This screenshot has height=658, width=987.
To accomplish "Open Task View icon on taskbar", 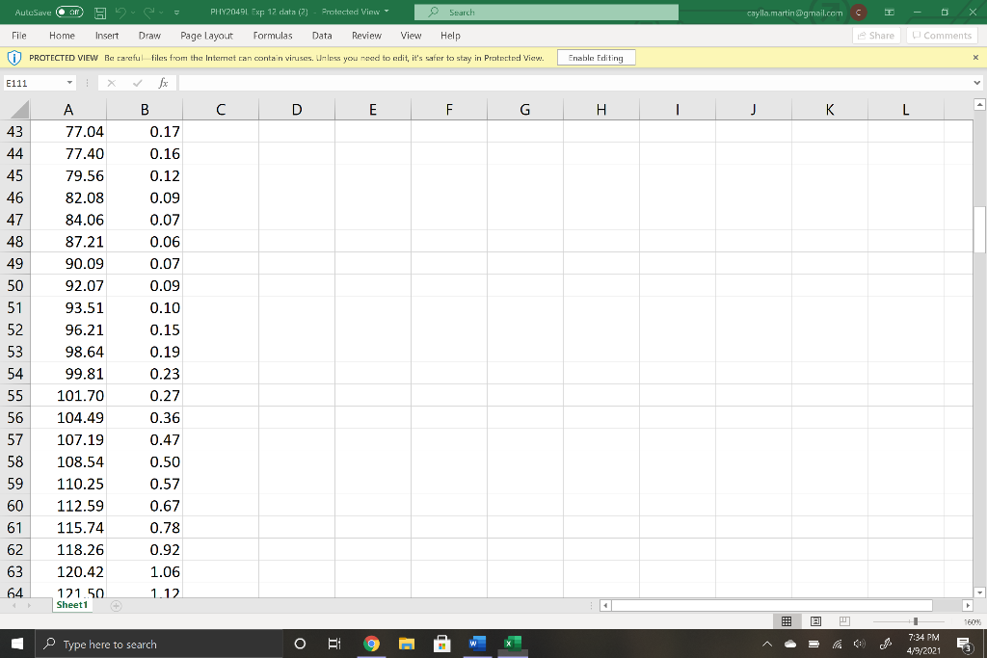I will pyautogui.click(x=334, y=644).
